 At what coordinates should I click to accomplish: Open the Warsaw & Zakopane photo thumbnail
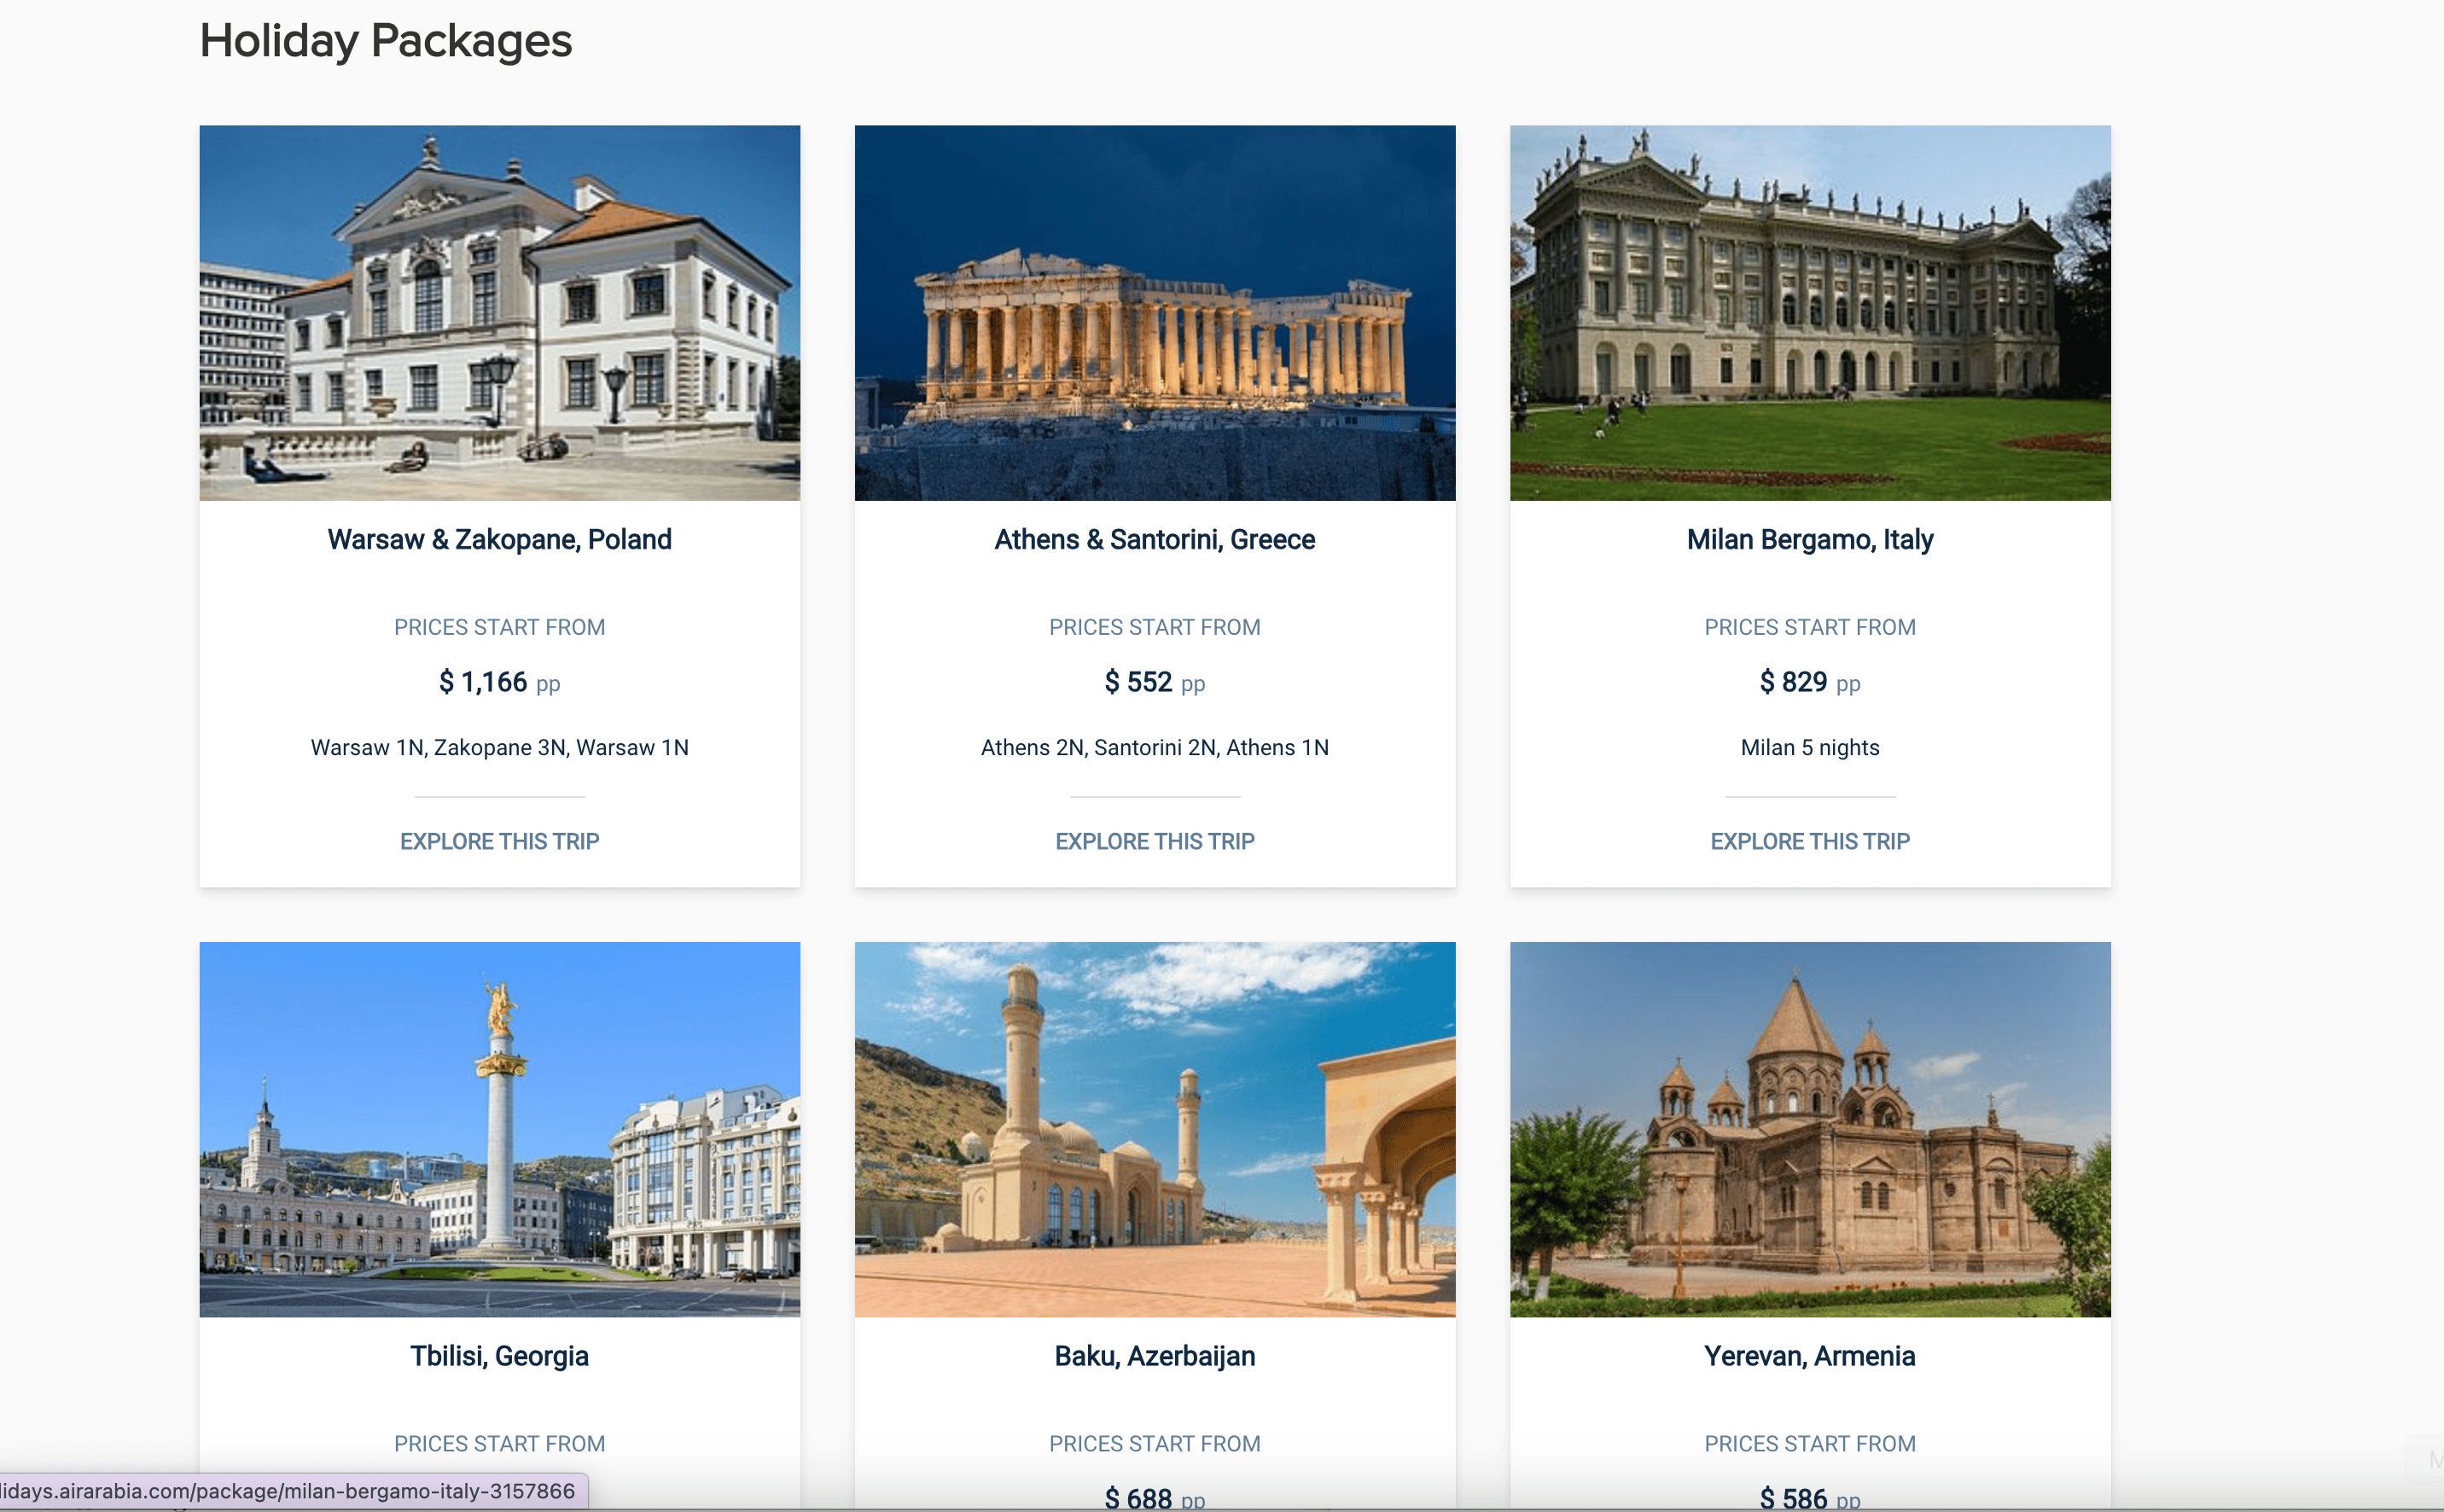pyautogui.click(x=499, y=312)
